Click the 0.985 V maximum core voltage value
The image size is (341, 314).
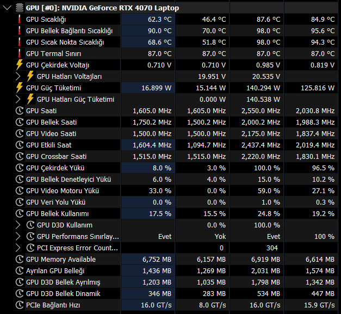(268, 65)
